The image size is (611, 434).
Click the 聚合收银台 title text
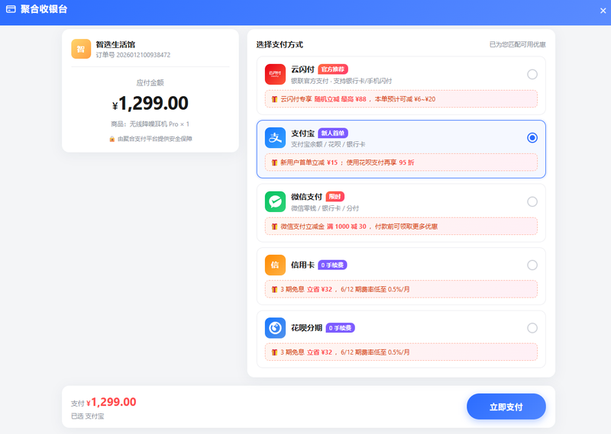point(44,9)
